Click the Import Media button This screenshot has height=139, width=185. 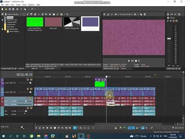click(x=13, y=14)
